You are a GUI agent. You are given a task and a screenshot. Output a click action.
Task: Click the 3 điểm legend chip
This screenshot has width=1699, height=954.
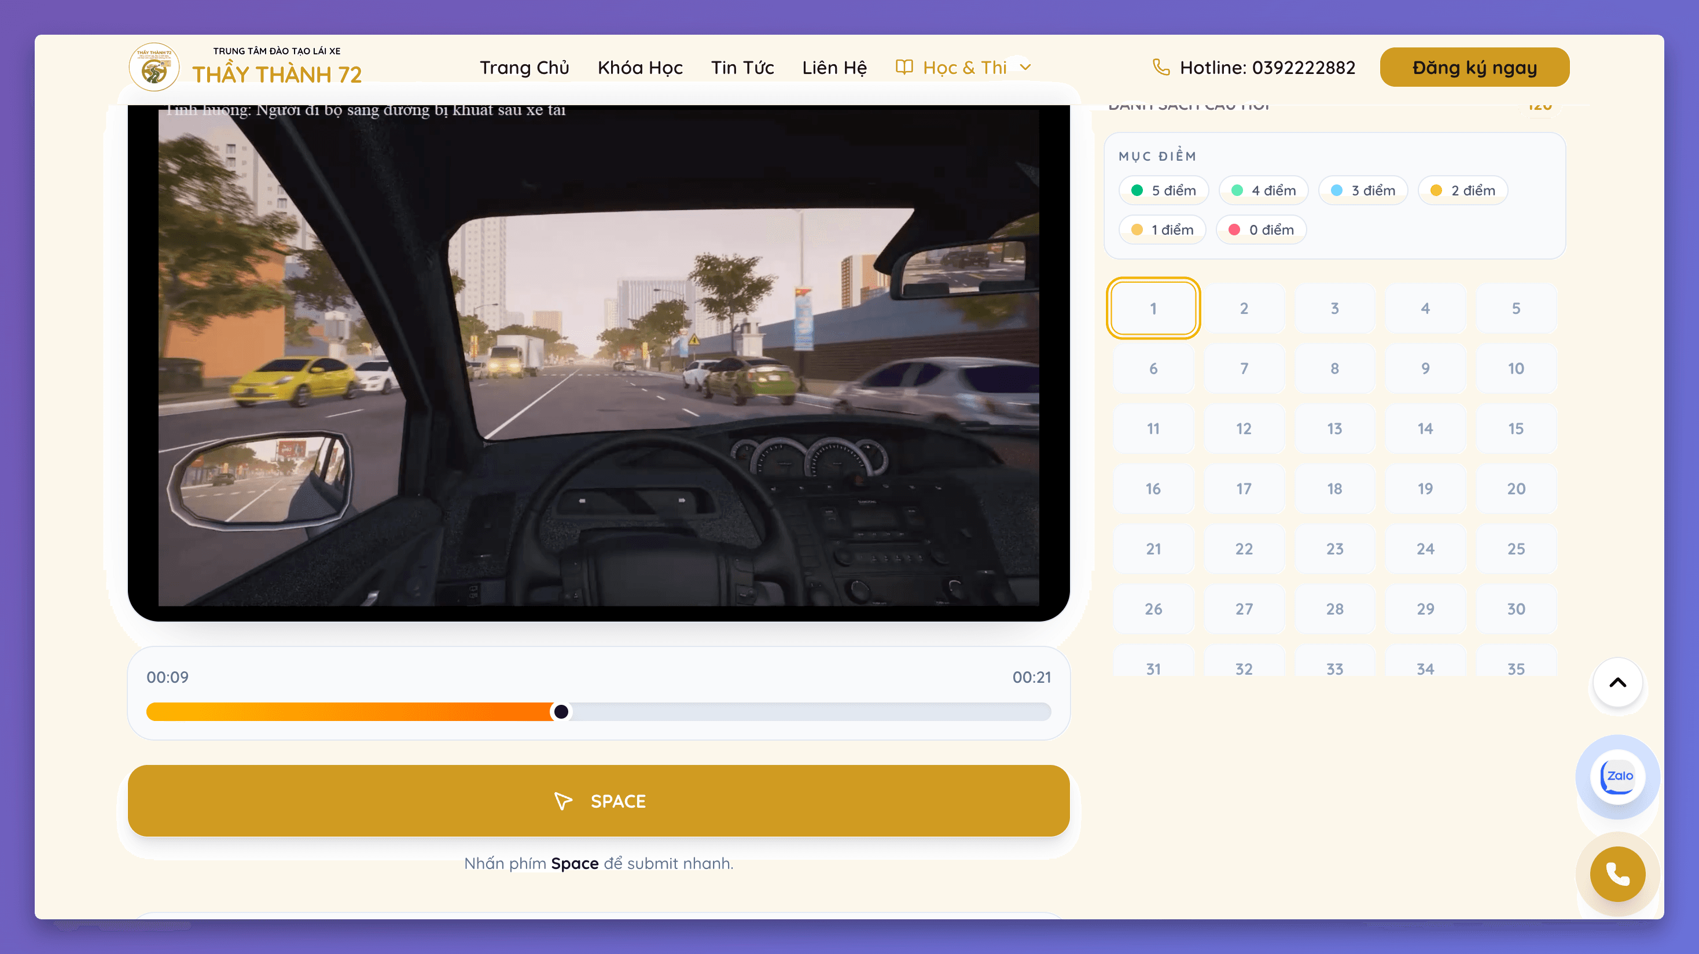pyautogui.click(x=1363, y=190)
